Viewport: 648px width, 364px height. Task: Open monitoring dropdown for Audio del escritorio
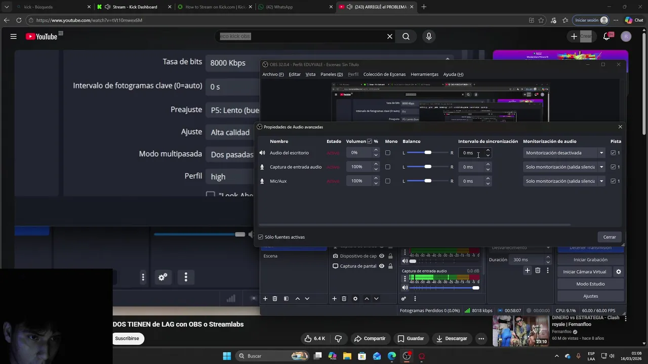pyautogui.click(x=564, y=153)
